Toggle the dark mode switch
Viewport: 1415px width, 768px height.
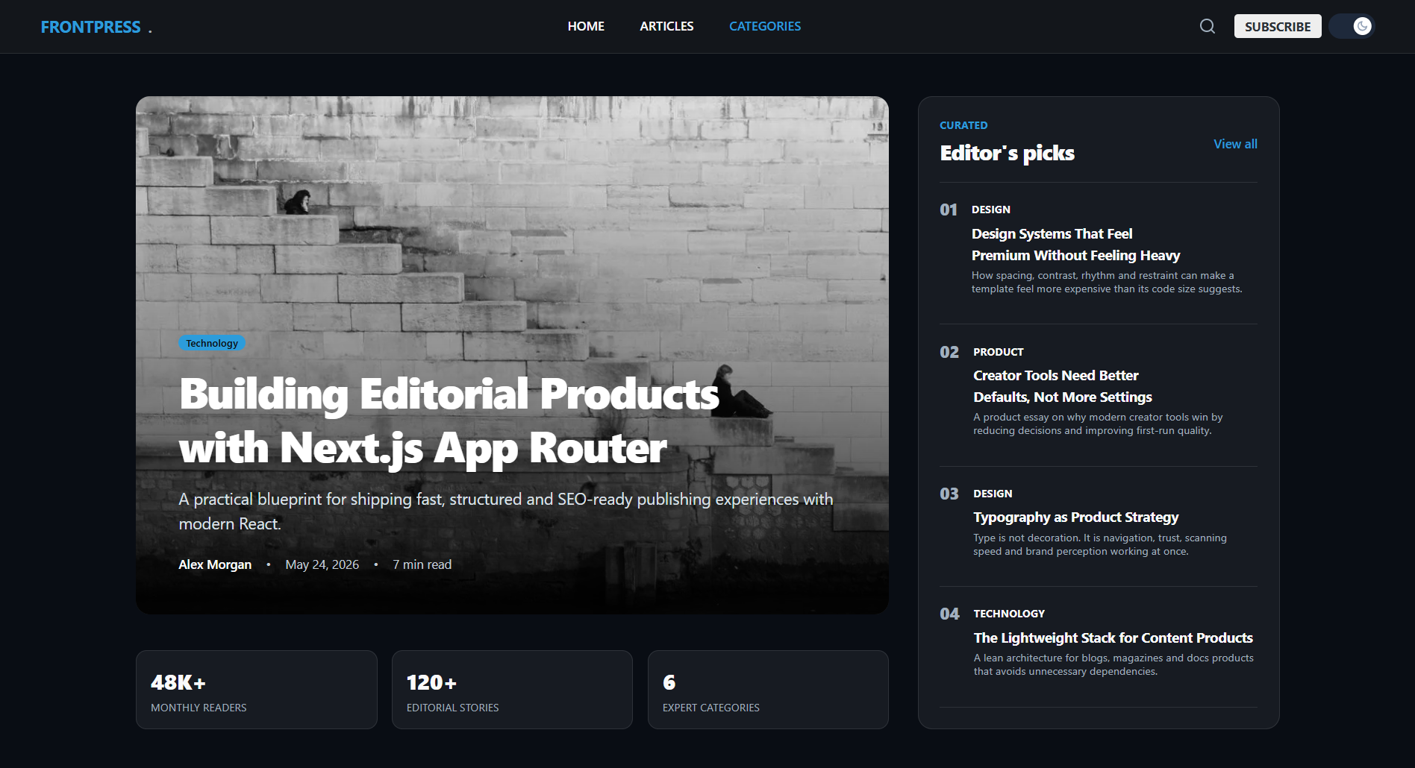(x=1352, y=26)
